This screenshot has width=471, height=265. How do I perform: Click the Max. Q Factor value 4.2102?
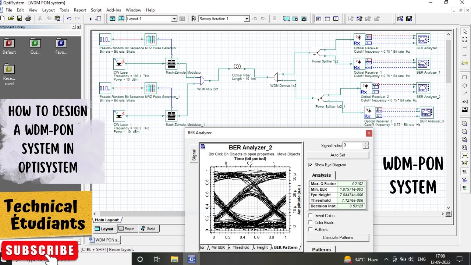[352, 184]
